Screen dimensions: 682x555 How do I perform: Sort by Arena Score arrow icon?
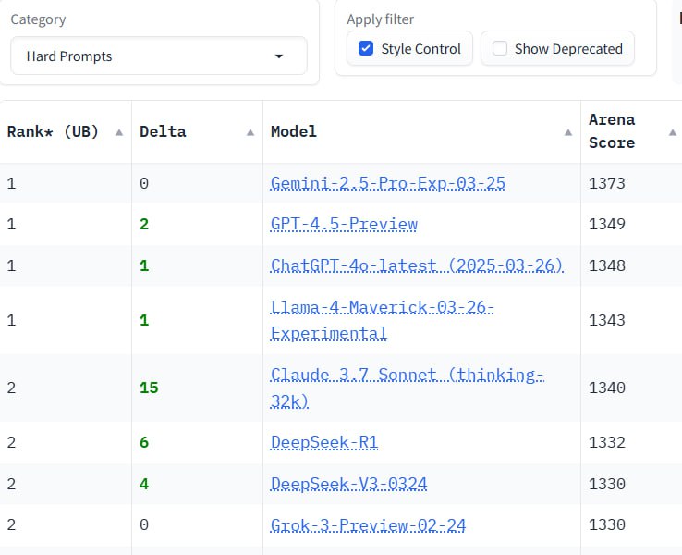(x=673, y=132)
